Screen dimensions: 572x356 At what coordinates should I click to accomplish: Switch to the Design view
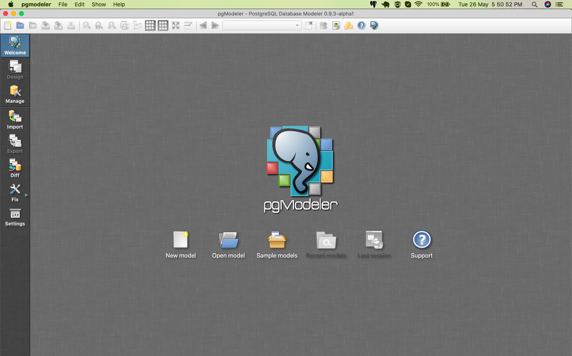click(x=15, y=70)
